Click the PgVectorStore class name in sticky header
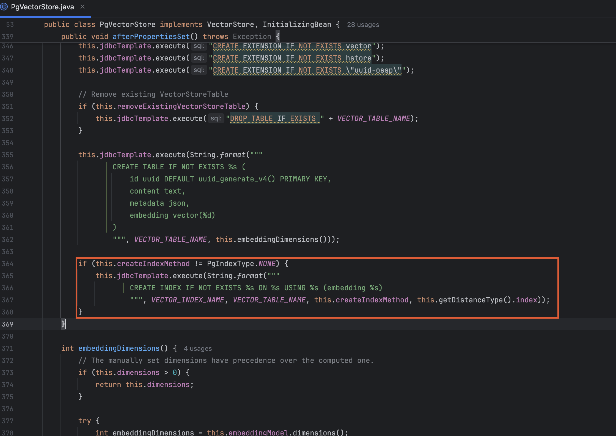The height and width of the screenshot is (436, 616). tap(127, 24)
